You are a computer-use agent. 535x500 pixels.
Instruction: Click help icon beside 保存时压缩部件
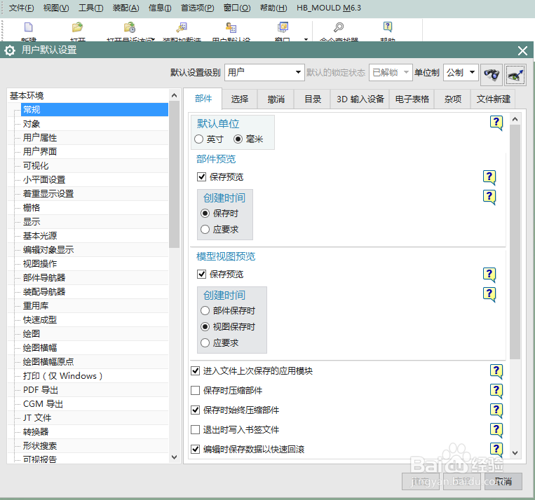[496, 391]
